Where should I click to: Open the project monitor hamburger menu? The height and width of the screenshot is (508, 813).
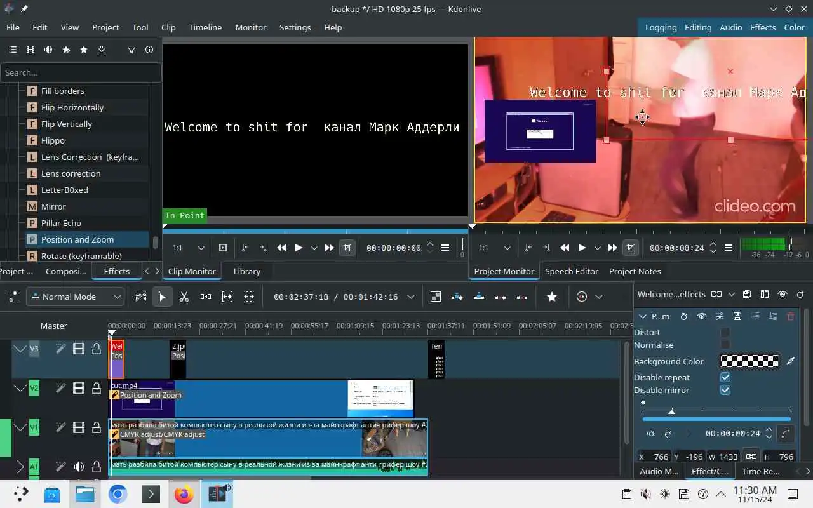[x=729, y=248]
